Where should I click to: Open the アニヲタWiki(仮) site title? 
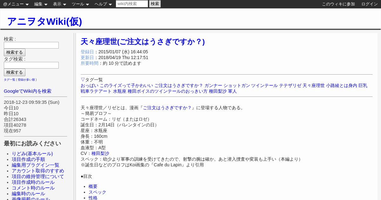pos(44,21)
